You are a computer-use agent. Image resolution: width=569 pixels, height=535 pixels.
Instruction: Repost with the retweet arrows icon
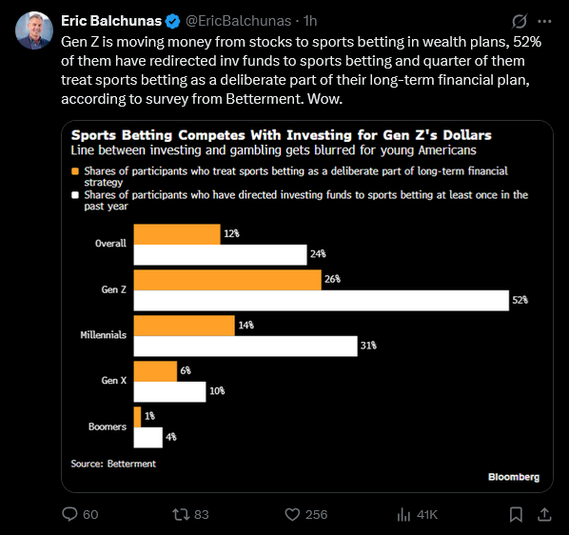pos(181,514)
